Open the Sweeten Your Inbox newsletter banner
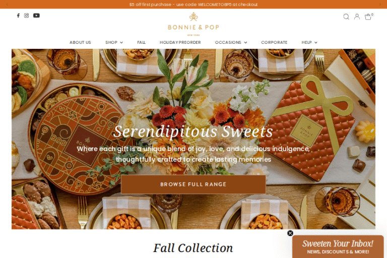Screen dimensions: 387x258 [338, 246]
